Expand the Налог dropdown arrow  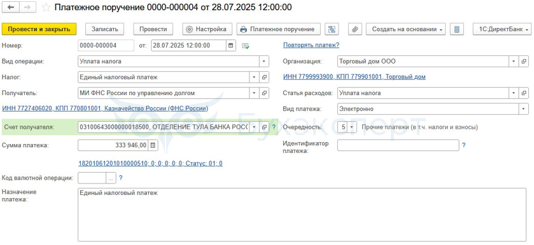[254, 77]
